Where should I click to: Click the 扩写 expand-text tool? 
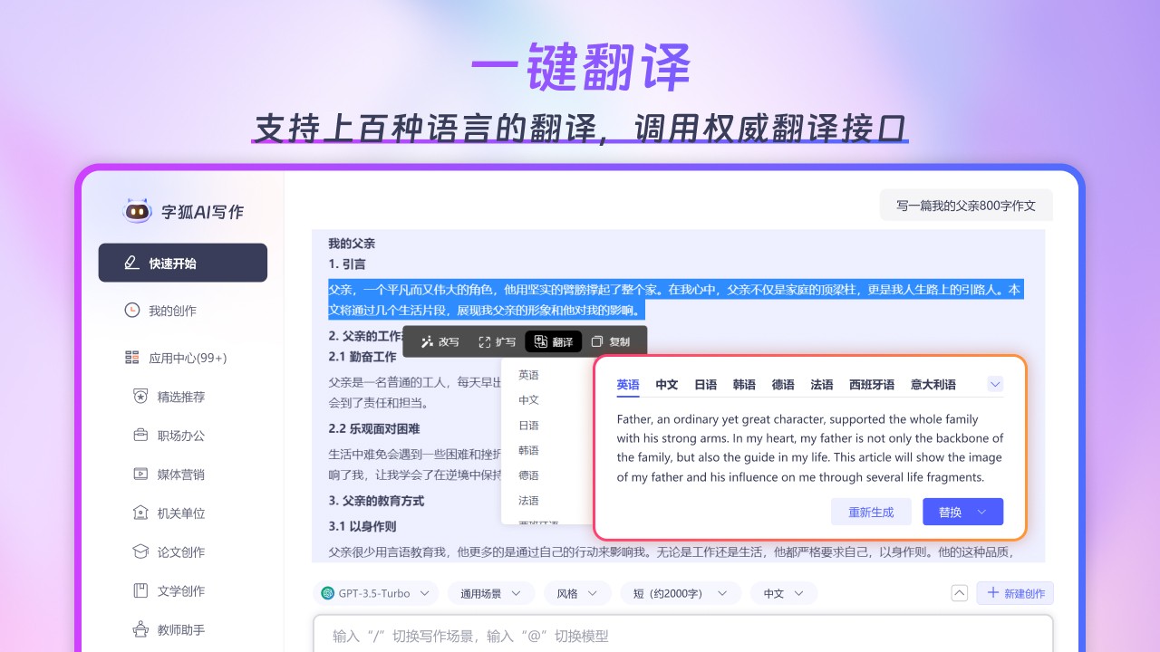click(485, 342)
